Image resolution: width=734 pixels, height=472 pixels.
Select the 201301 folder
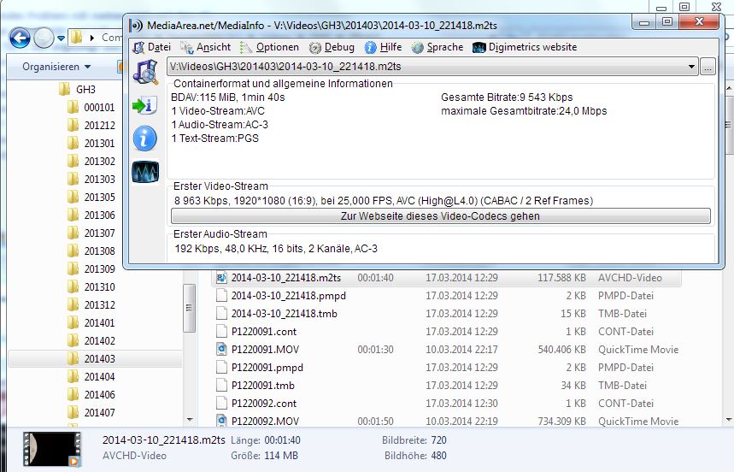91,144
